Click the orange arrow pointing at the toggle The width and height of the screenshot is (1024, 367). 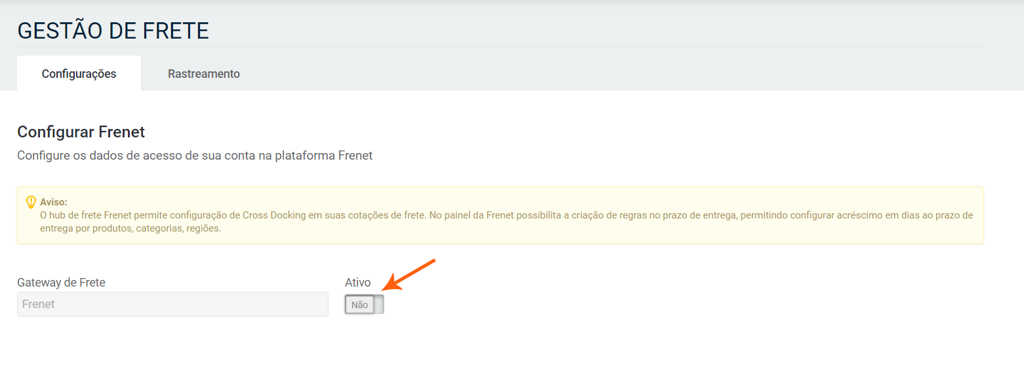(x=410, y=274)
